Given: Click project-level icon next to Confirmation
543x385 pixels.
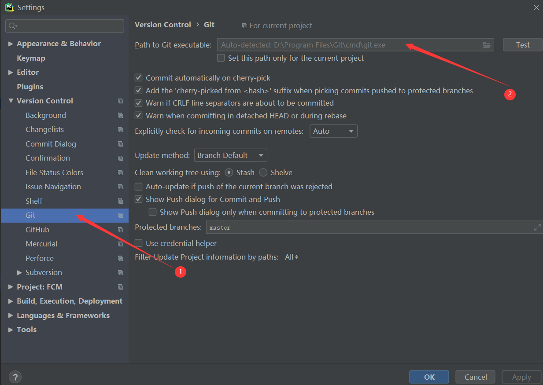Looking at the screenshot, I should [120, 158].
